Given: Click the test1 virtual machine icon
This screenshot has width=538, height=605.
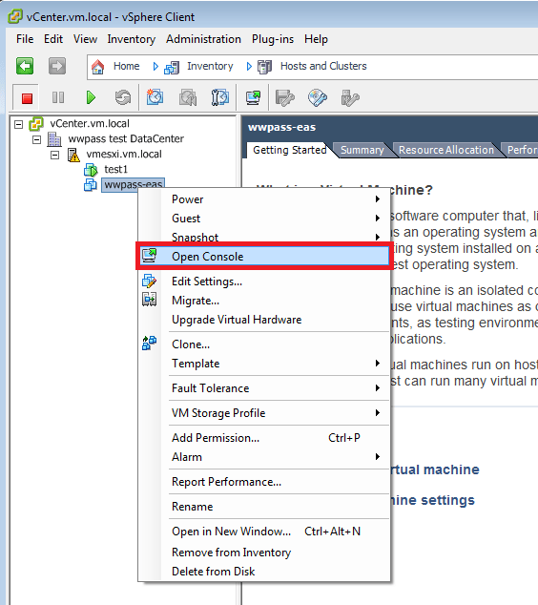Looking at the screenshot, I should click(91, 170).
